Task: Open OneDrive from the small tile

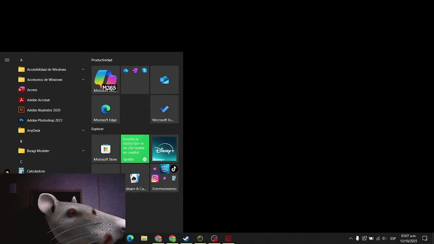Action: [126, 70]
